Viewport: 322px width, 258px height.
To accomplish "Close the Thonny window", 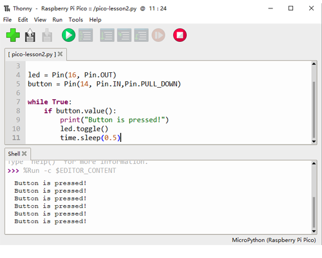I will pos(311,8).
